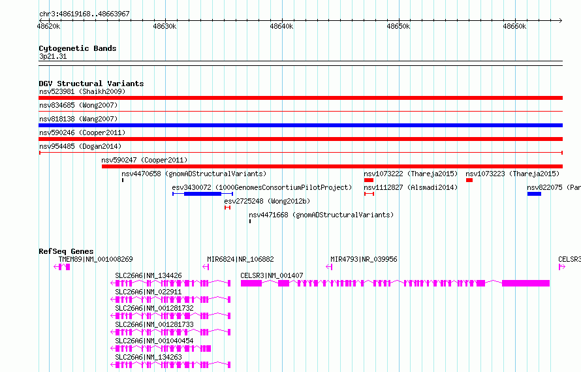Click the DGV Structural Variants track title
This screenshot has width=581, height=372.
click(91, 84)
